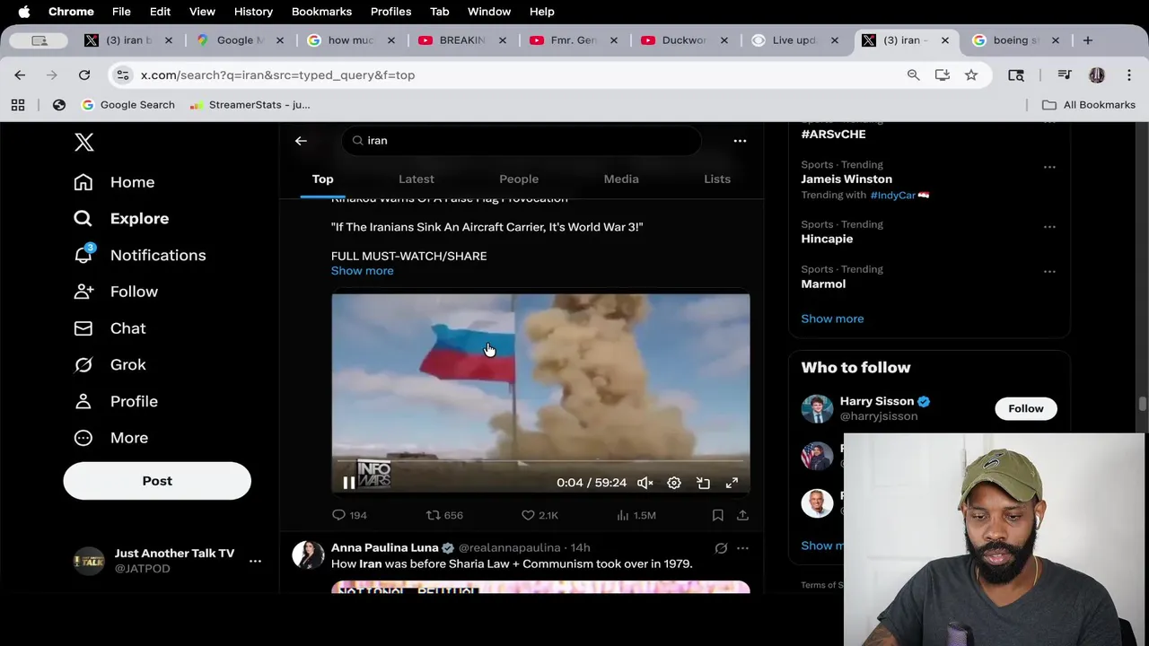Switch to the People tab
This screenshot has height=646, width=1149.
(x=519, y=179)
